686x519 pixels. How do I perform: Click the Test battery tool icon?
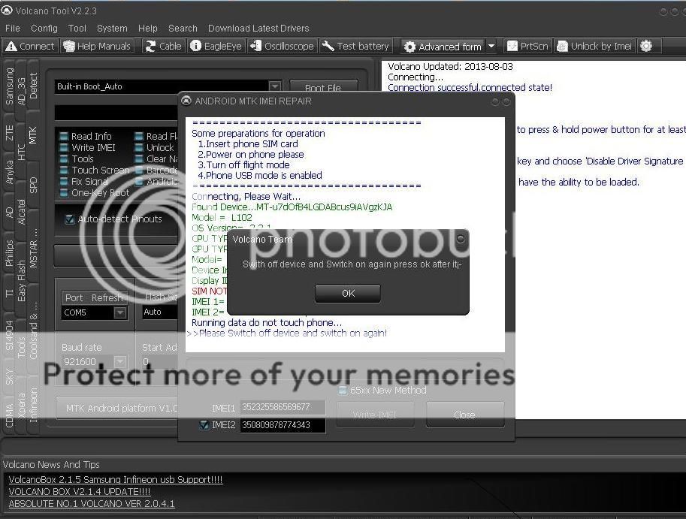pyautogui.click(x=356, y=46)
